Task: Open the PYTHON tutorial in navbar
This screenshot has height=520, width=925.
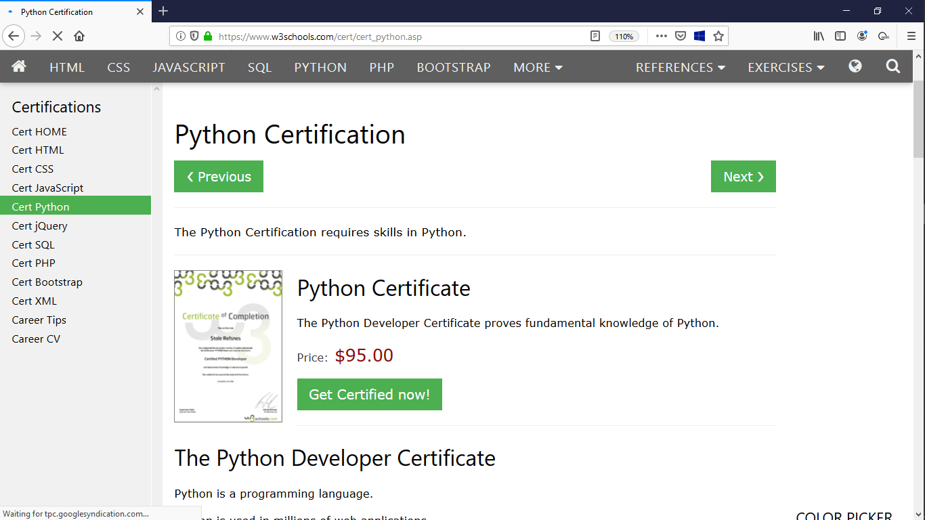Action: point(320,67)
